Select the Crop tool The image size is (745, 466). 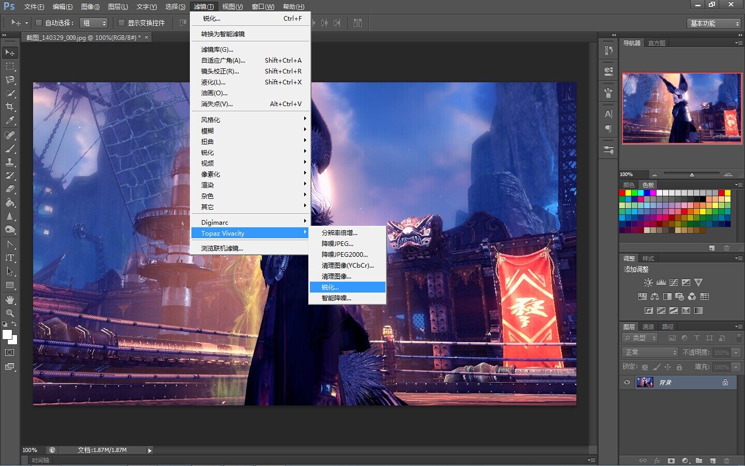[x=10, y=107]
